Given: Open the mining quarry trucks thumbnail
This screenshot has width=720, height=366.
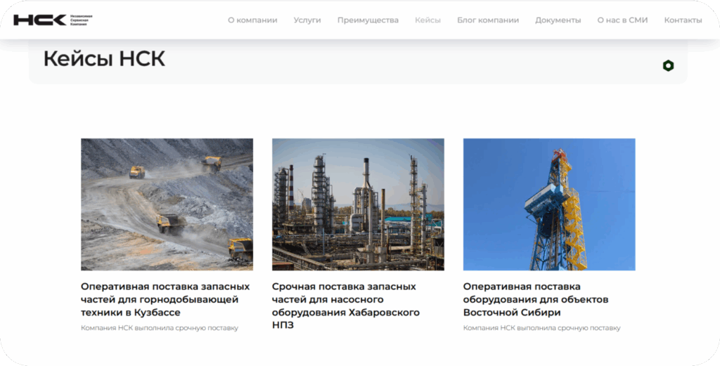Looking at the screenshot, I should pyautogui.click(x=167, y=204).
